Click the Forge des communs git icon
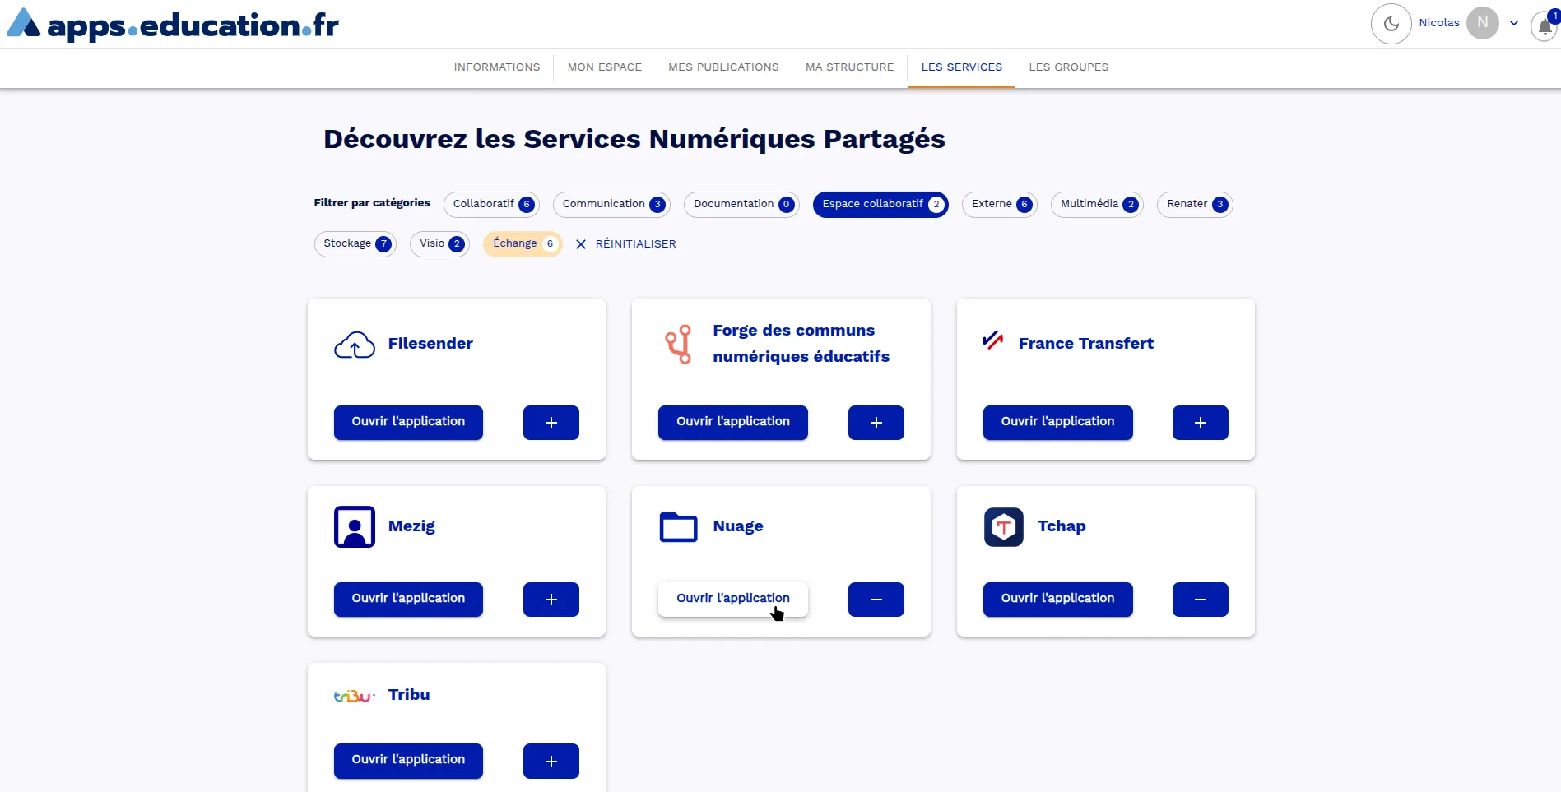This screenshot has height=792, width=1561. click(x=679, y=345)
